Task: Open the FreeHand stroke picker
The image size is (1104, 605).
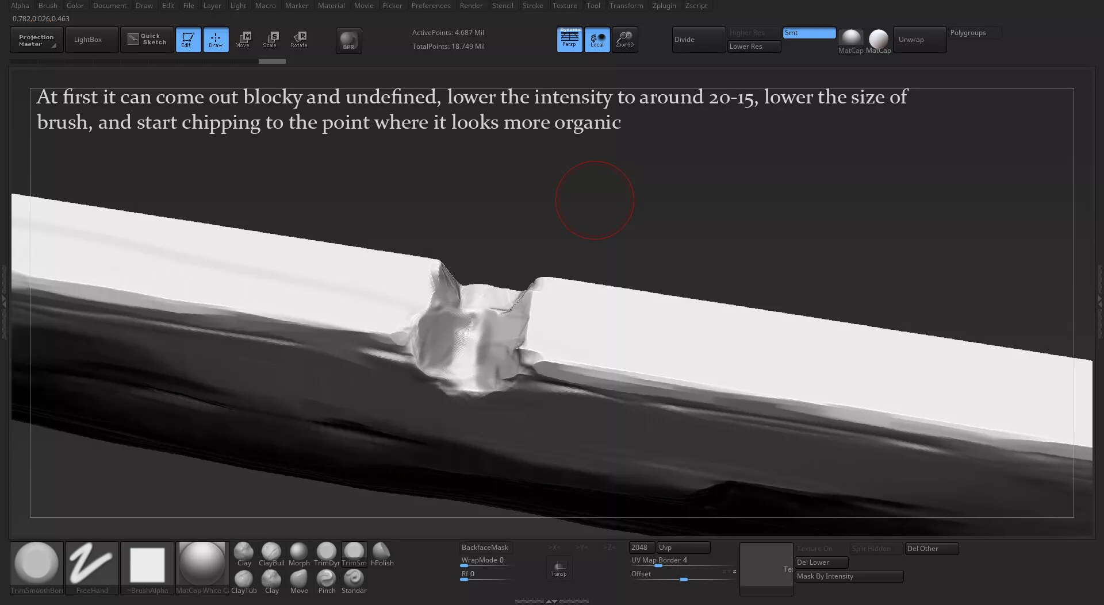Action: click(92, 567)
